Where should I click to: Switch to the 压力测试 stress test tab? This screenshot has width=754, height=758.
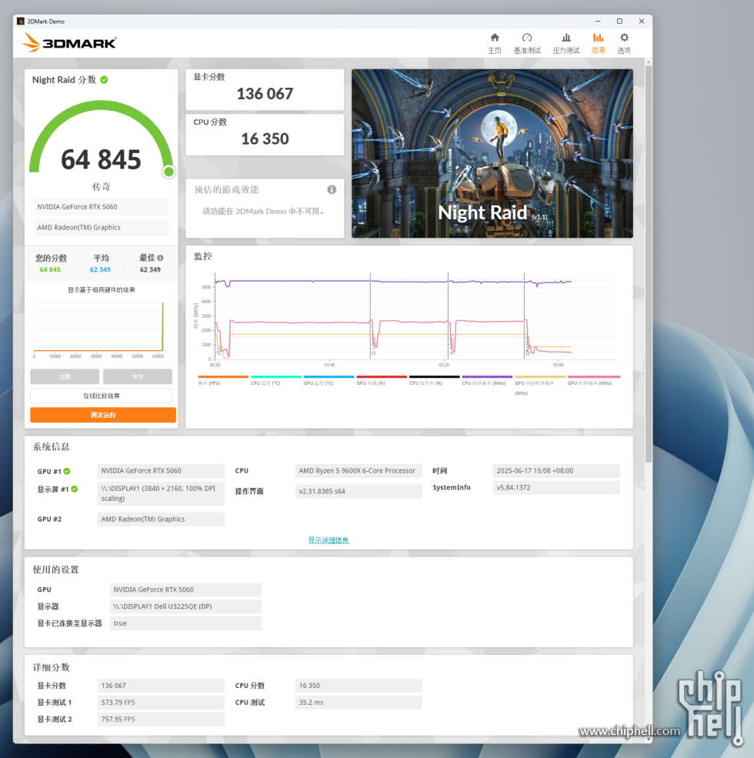pyautogui.click(x=566, y=43)
